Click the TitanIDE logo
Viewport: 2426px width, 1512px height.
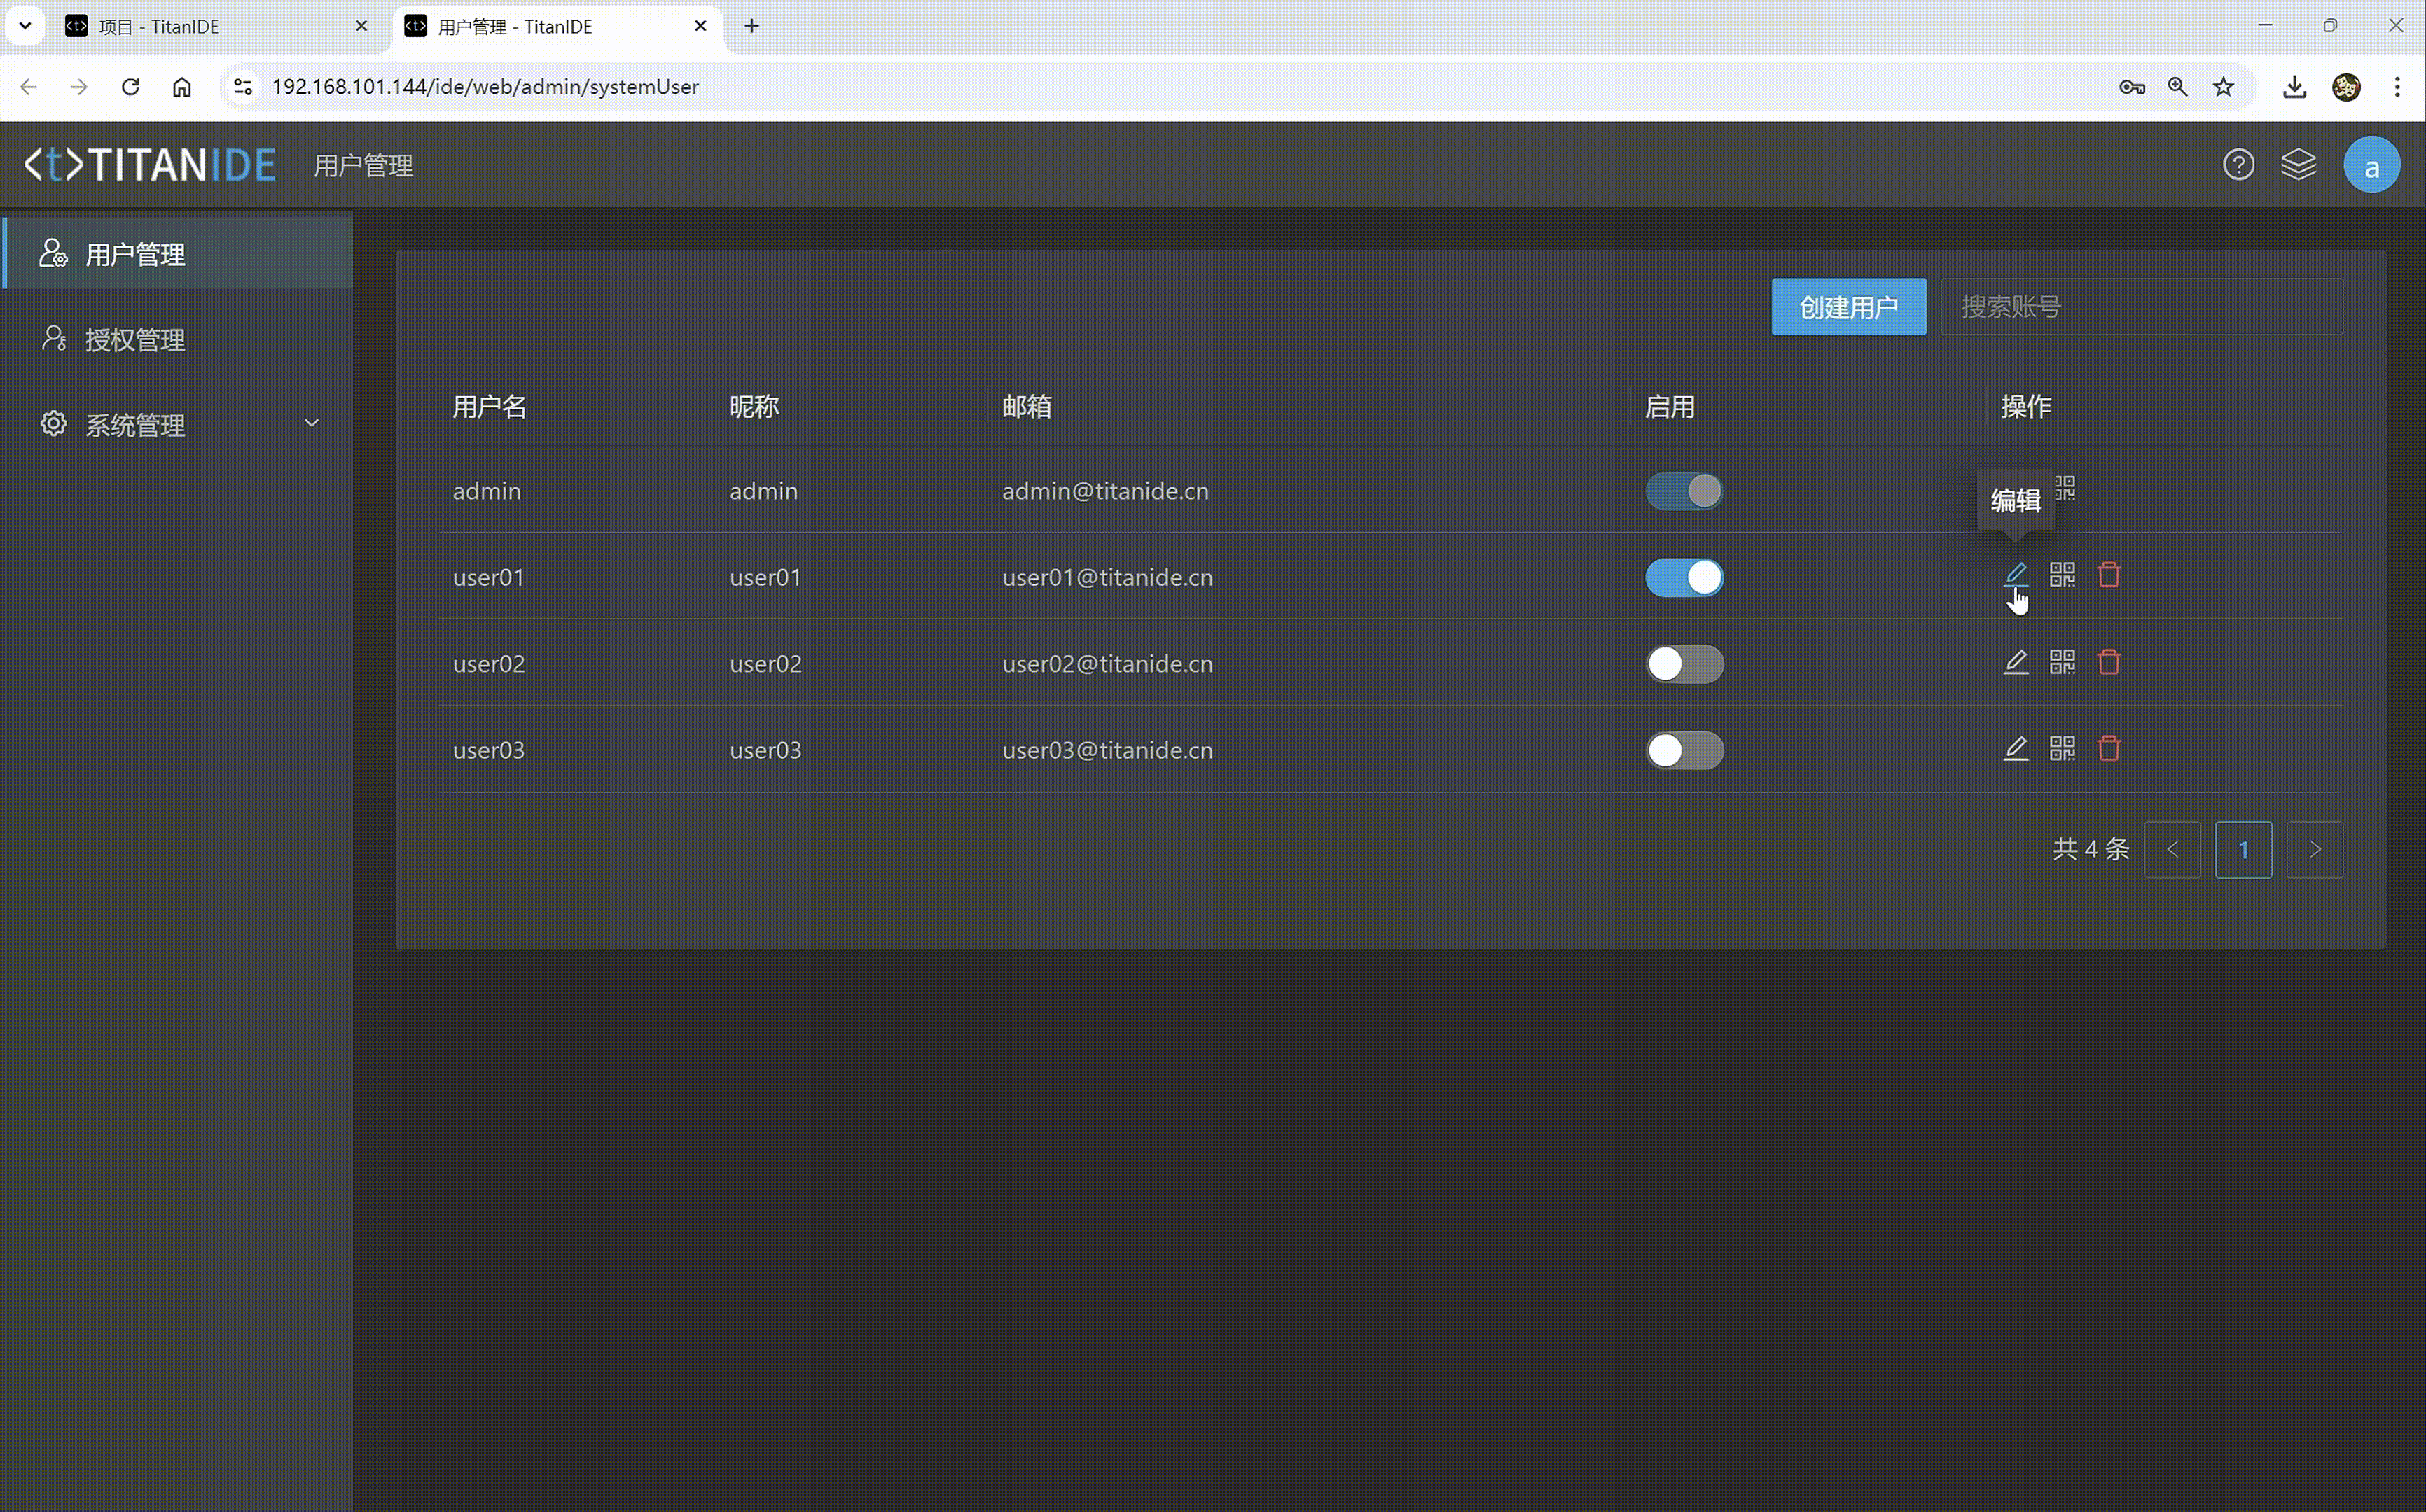150,165
